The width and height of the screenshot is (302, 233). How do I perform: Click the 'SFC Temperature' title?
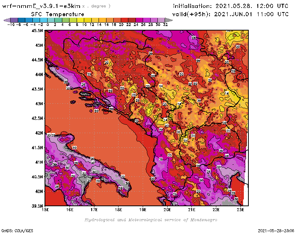point(58,14)
